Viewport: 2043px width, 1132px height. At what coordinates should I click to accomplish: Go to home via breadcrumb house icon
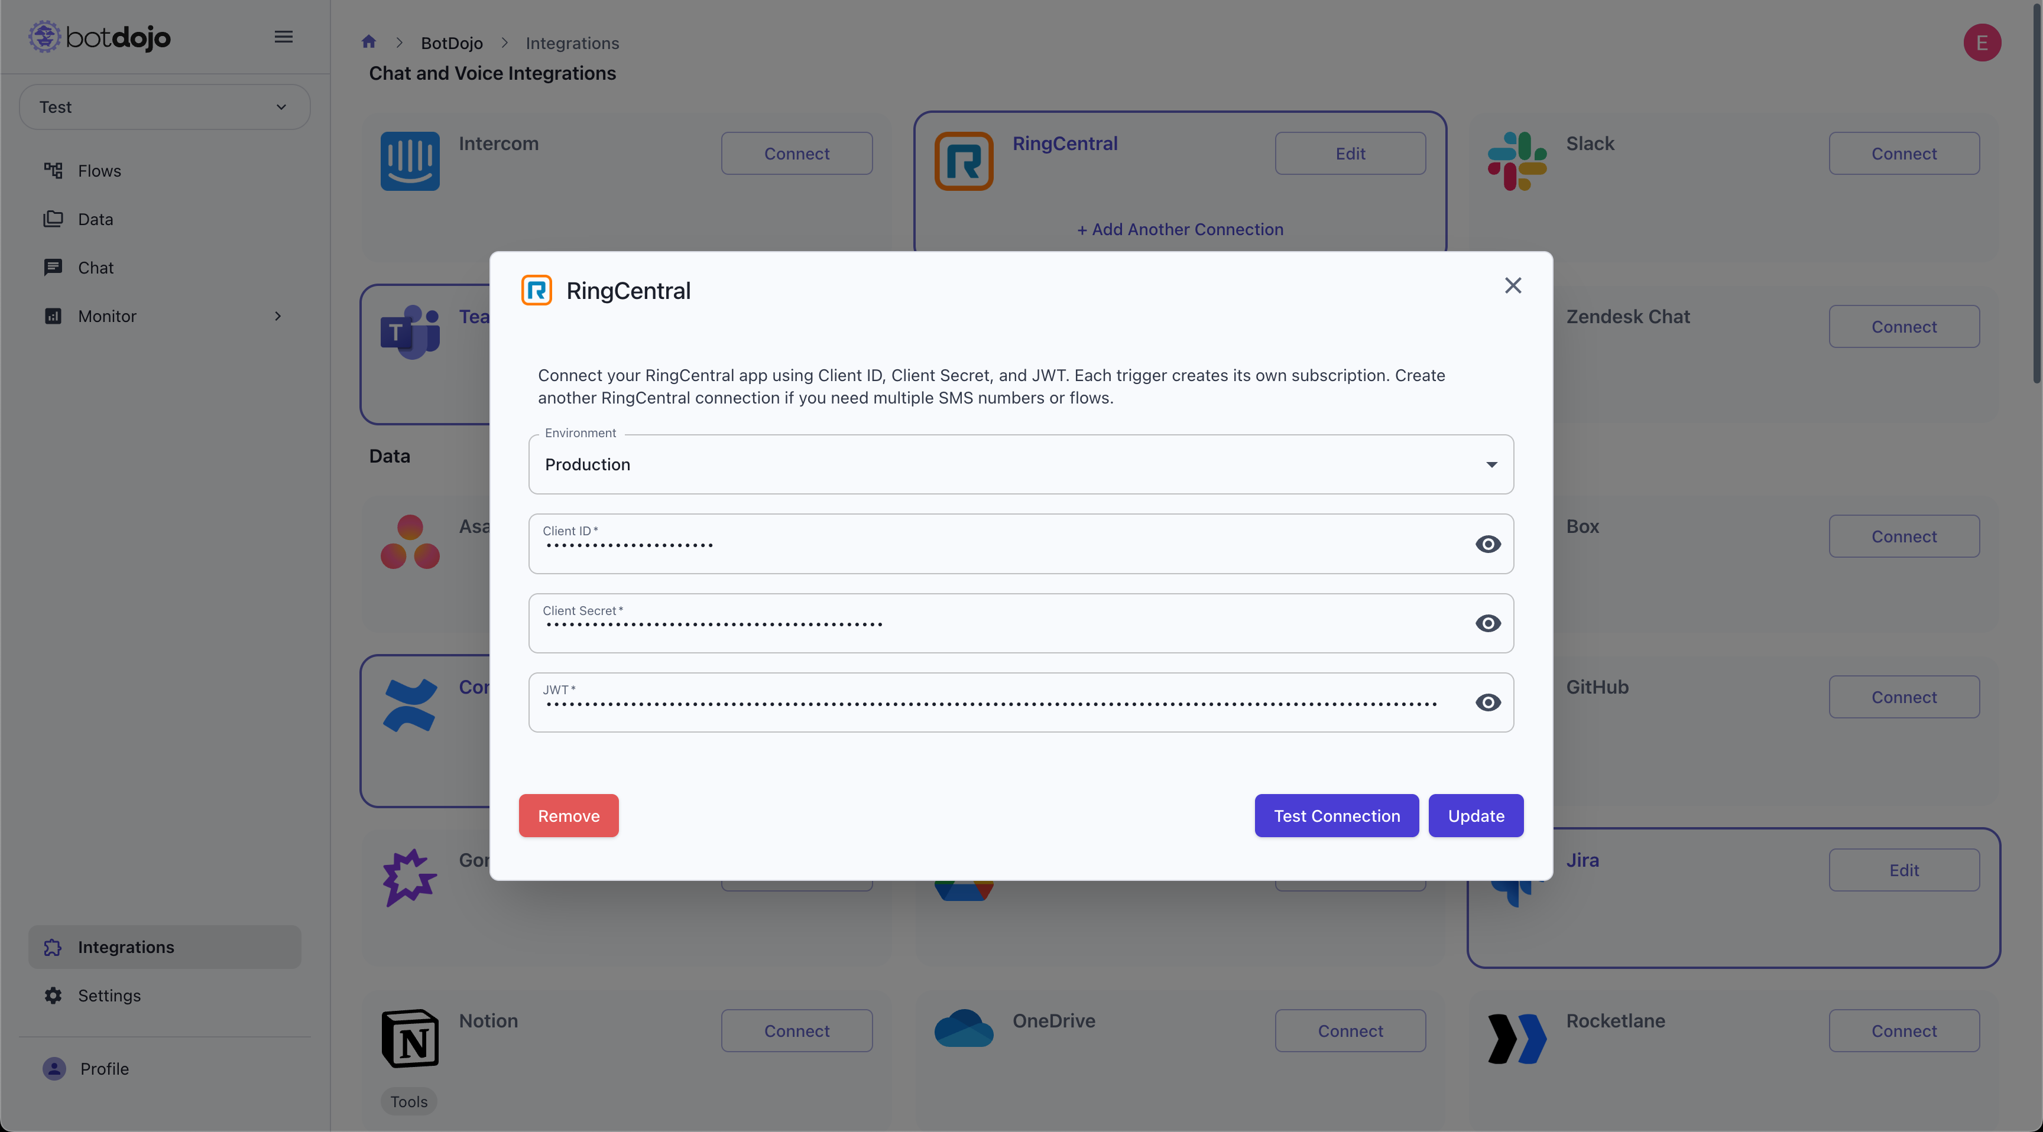pyautogui.click(x=369, y=42)
